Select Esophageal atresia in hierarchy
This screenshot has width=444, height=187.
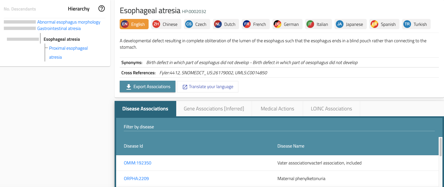pos(62,39)
